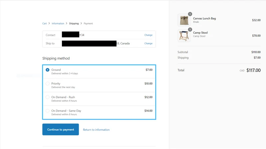Click the Khaki variant label

[196, 22]
